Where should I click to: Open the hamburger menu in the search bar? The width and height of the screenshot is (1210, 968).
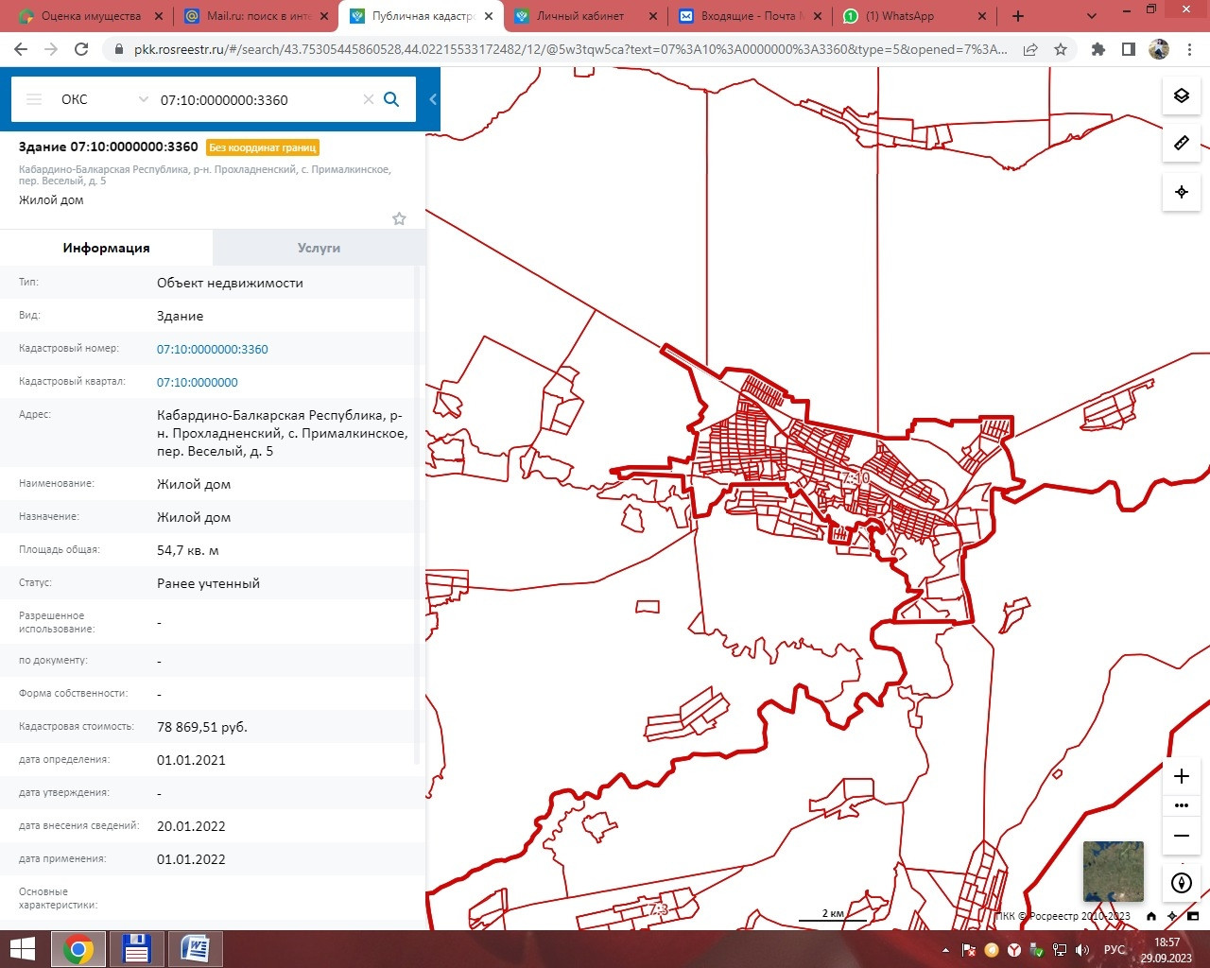[34, 99]
